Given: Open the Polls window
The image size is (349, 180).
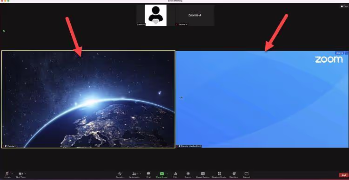Looking at the screenshot, I should click(175, 175).
